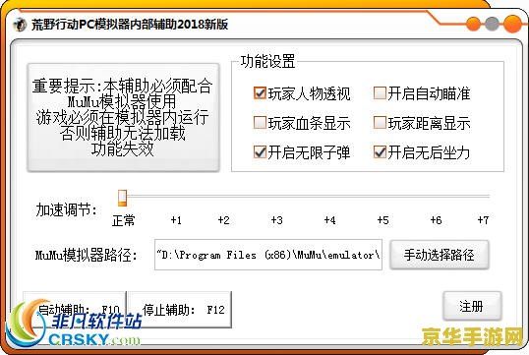The image size is (529, 355).
Task: Uncheck 玩家人物透视 checkbox
Action: (x=260, y=93)
